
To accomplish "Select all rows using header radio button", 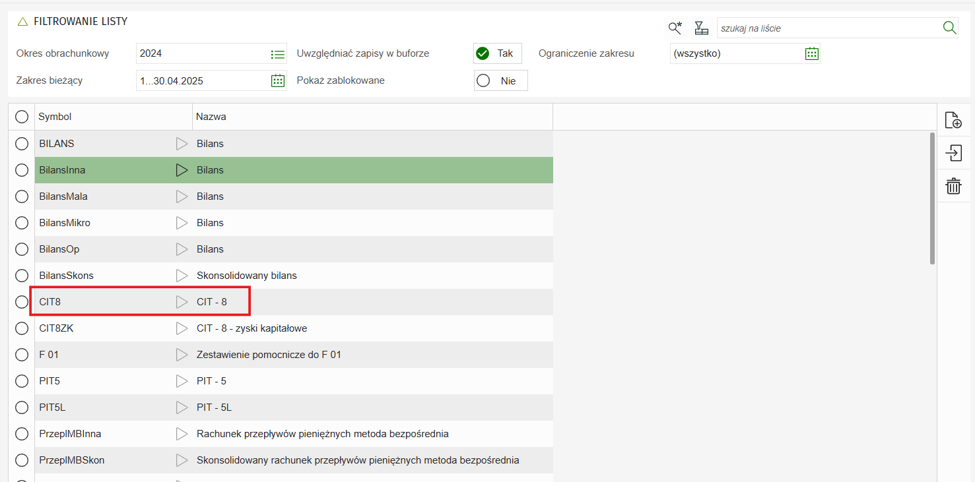I will [x=22, y=117].
